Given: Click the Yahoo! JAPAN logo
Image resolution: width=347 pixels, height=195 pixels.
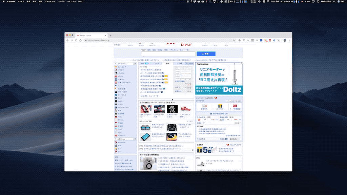Looking at the screenshot, I should (x=179, y=44).
